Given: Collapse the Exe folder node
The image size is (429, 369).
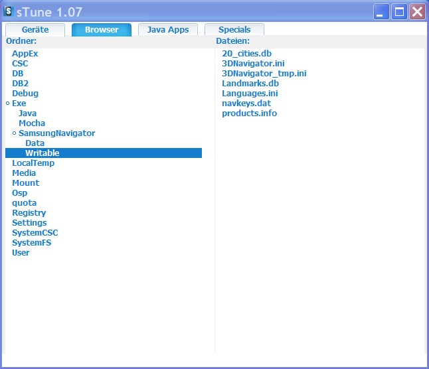Looking at the screenshot, I should tap(7, 104).
